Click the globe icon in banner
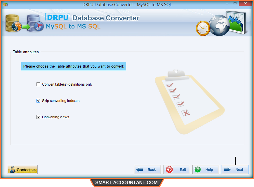Screen dimensions: 254x187 (x=219, y=25)
